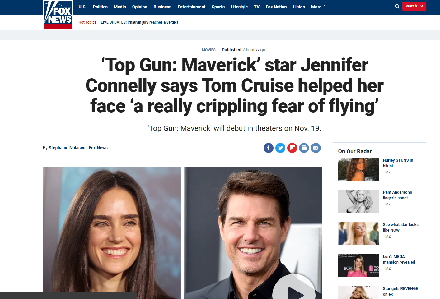440x299 pixels.
Task: Open author Stephanie Nolasco's page
Action: [67, 148]
